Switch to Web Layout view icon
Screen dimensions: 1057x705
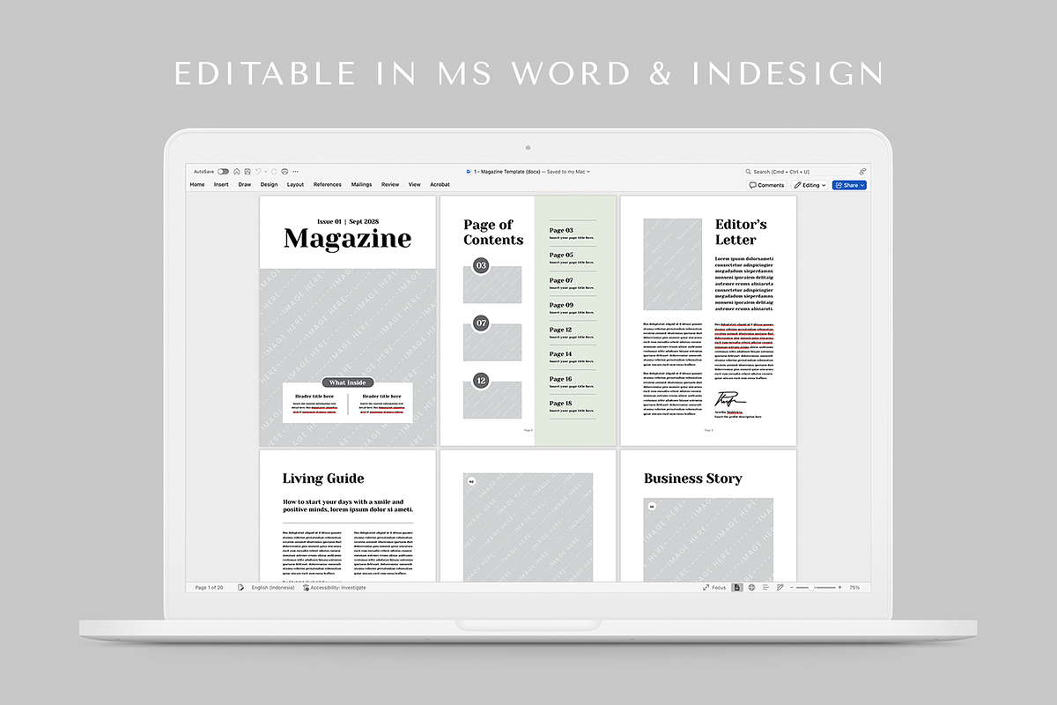tap(751, 588)
